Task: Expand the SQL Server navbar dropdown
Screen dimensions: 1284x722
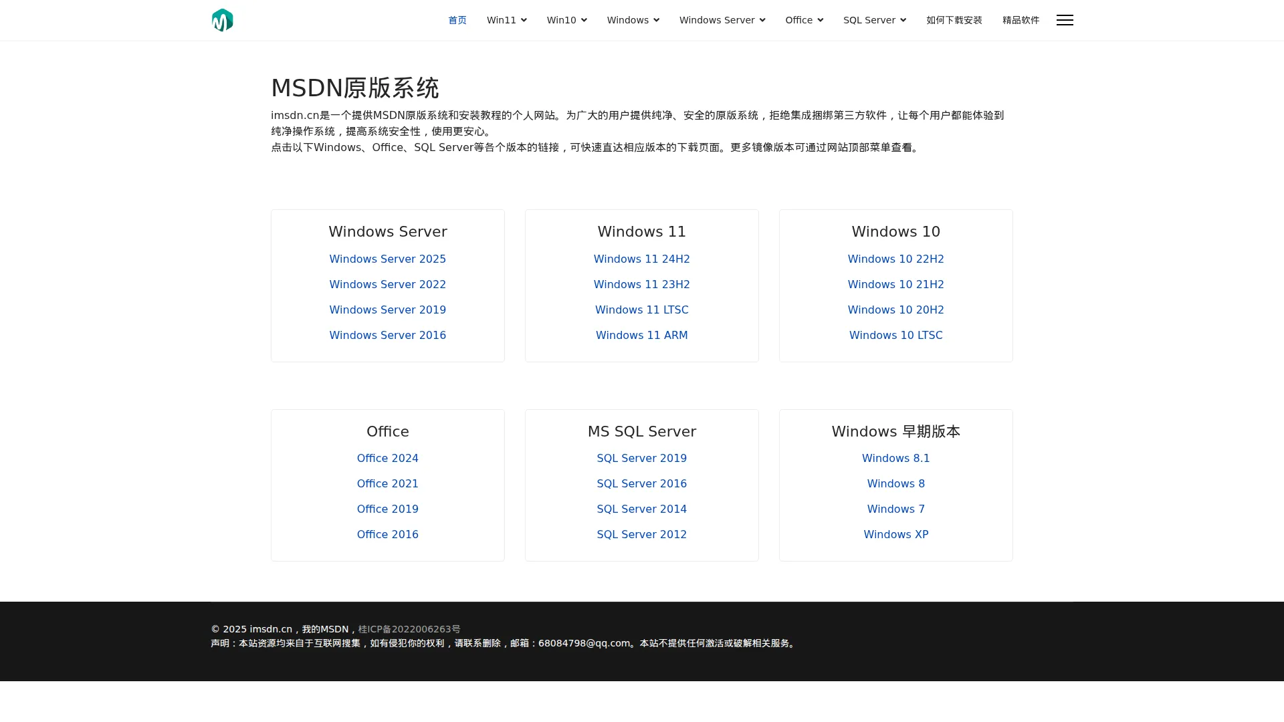Action: coord(874,20)
